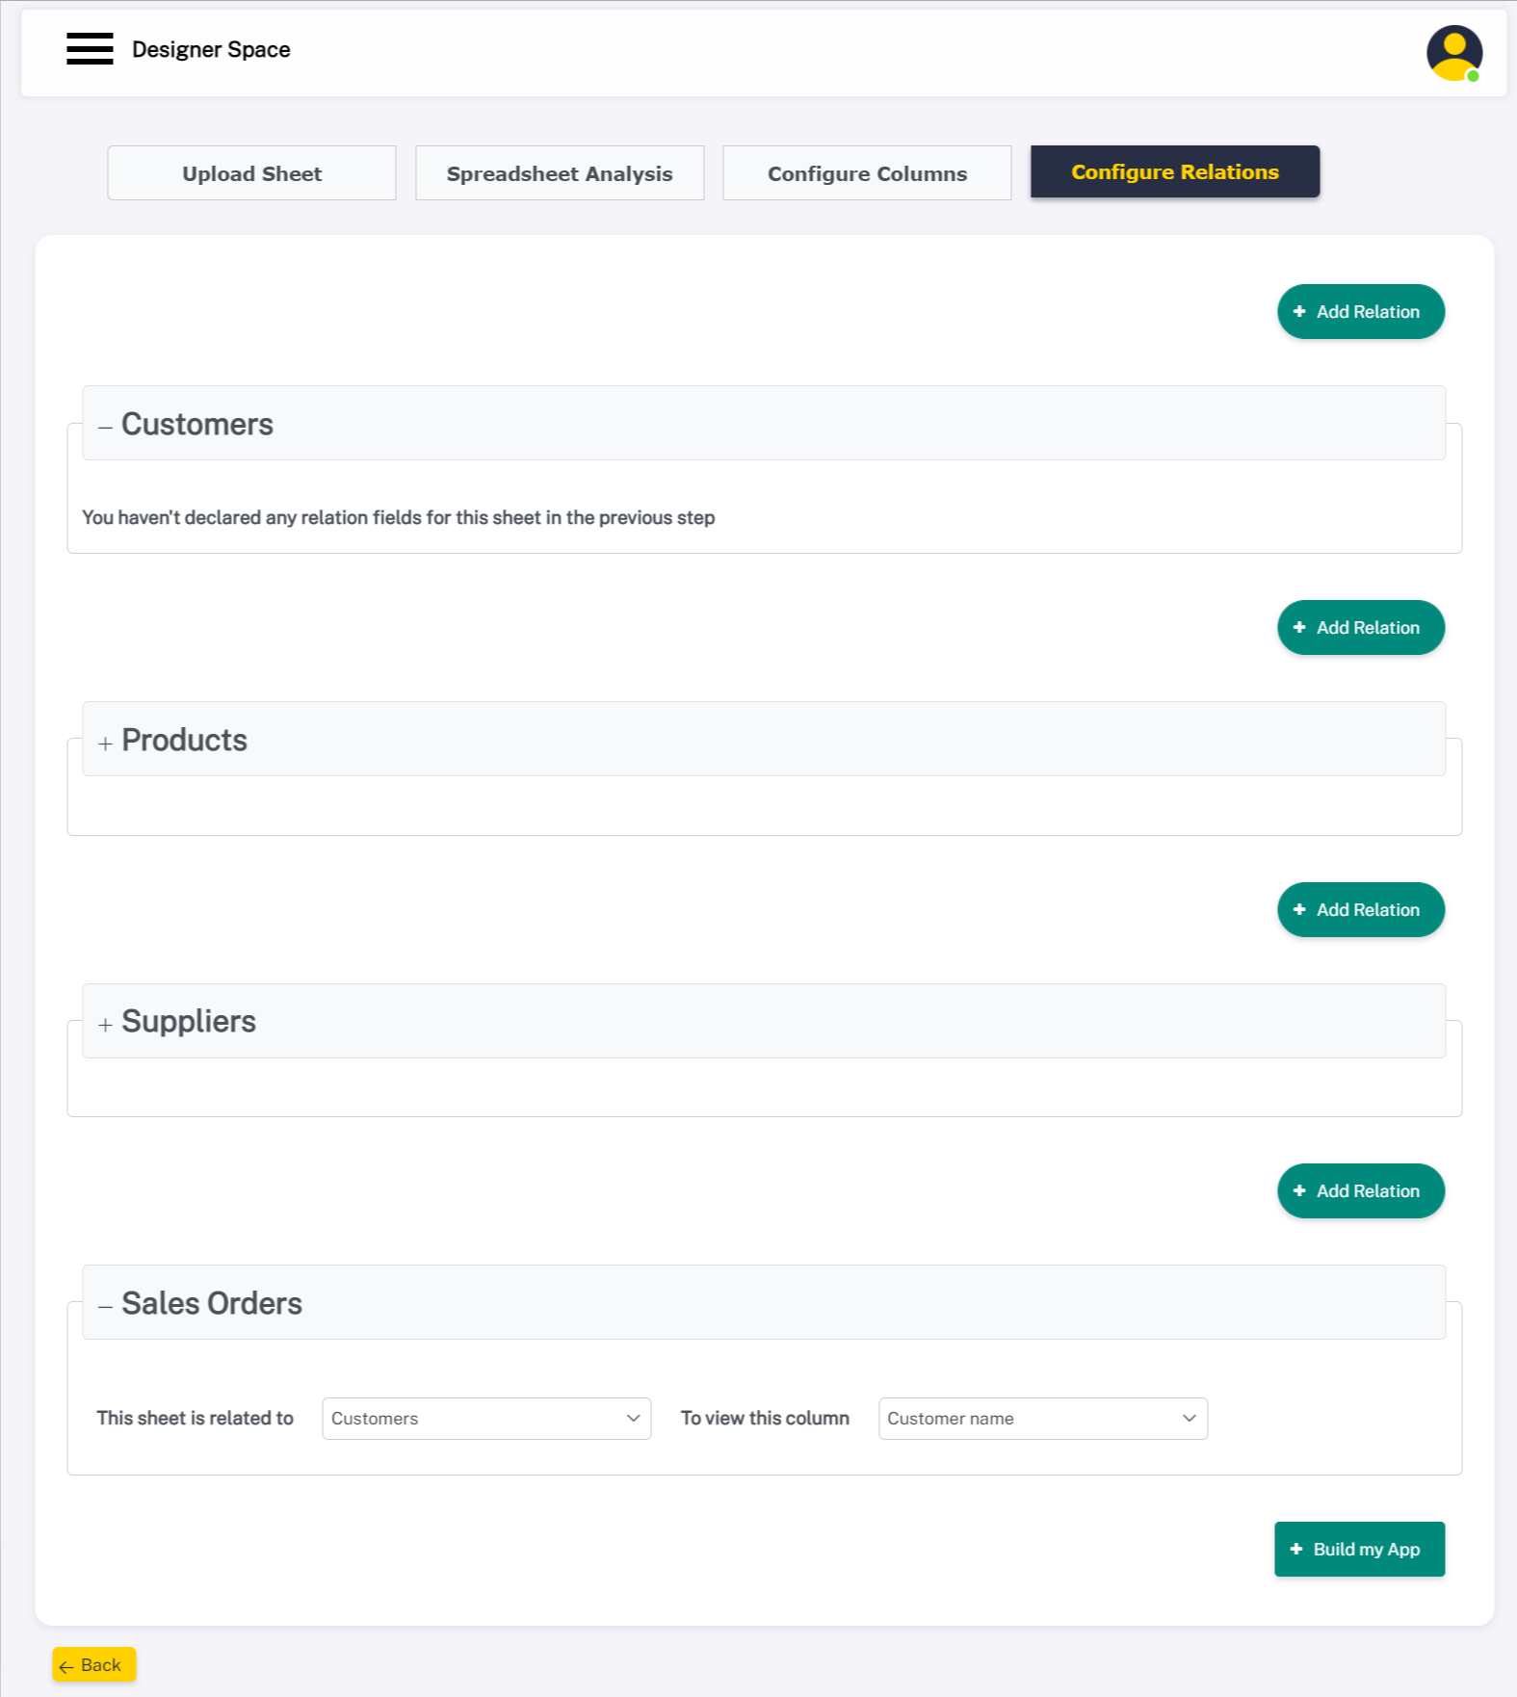Open the hamburger menu icon
1517x1697 pixels.
pos(90,49)
